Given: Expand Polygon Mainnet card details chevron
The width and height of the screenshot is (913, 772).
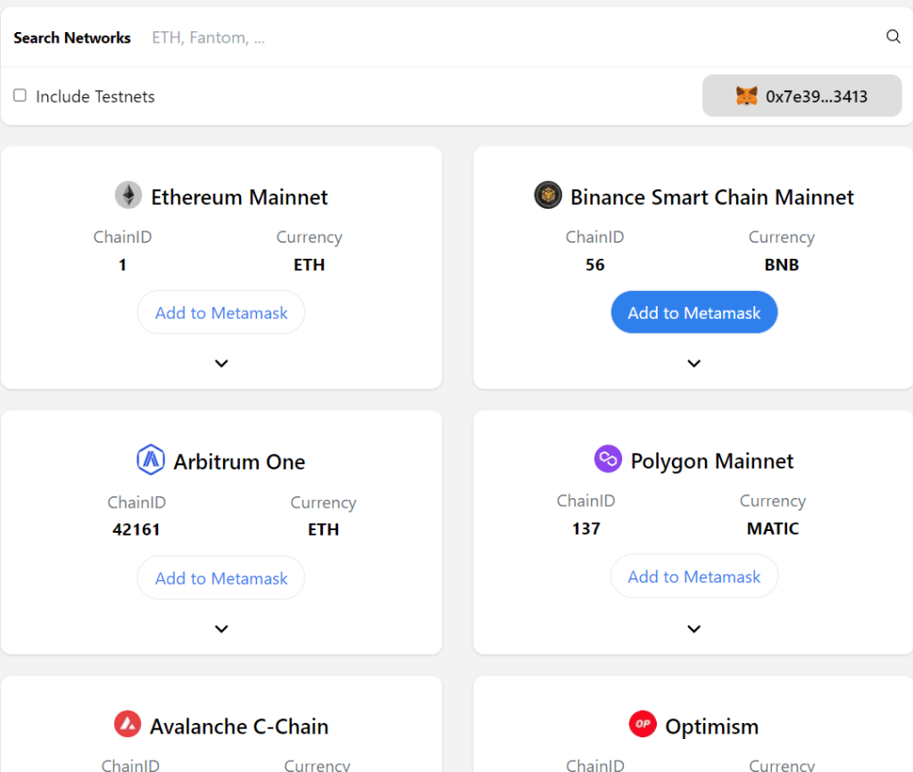Looking at the screenshot, I should pyautogui.click(x=693, y=628).
